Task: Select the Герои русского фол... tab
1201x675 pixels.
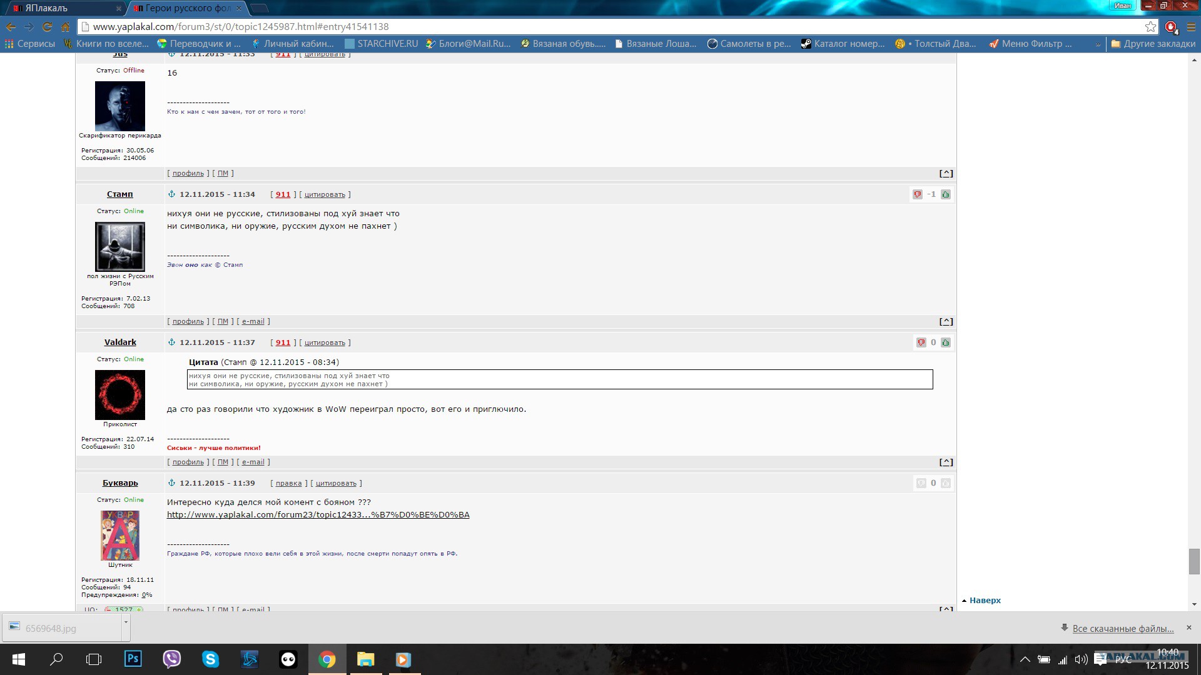Action: click(x=187, y=8)
